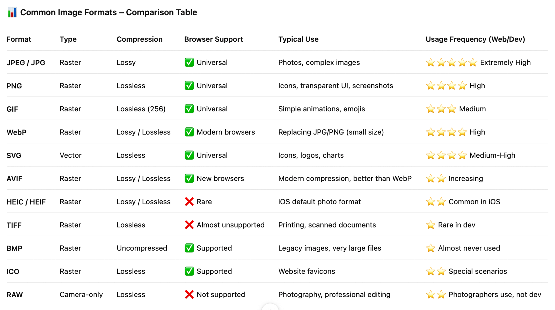The image size is (555, 310).
Task: Click the scroll-down button at the bottom edge
Action: point(270,308)
